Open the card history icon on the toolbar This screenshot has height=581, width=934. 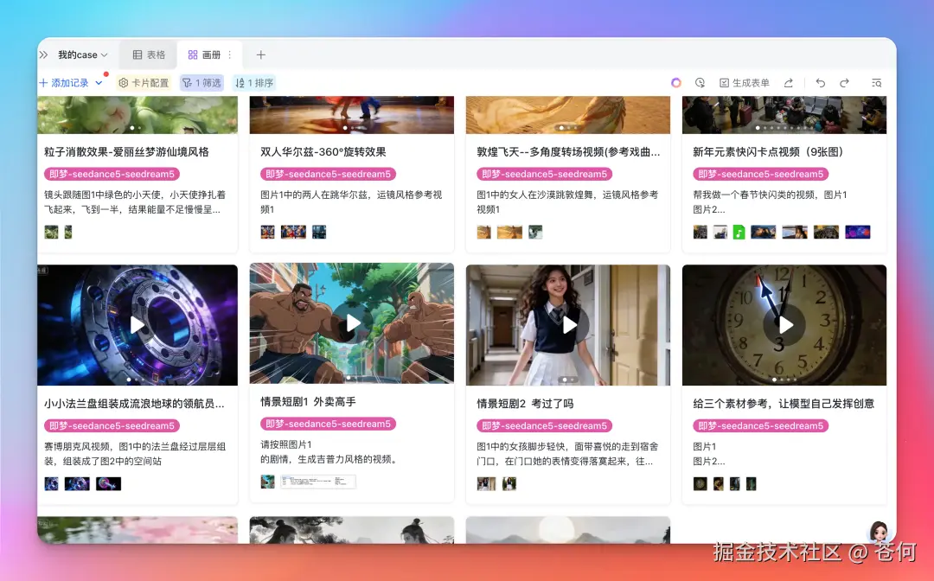[700, 82]
